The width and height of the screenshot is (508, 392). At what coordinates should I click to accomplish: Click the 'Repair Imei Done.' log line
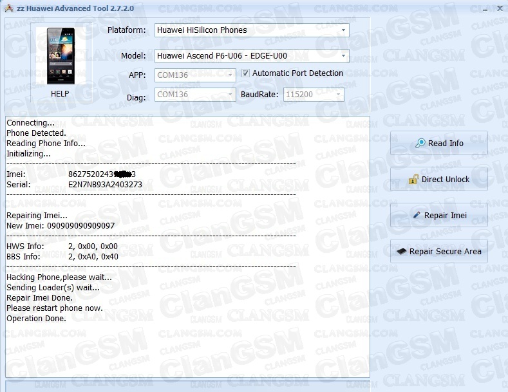[39, 298]
